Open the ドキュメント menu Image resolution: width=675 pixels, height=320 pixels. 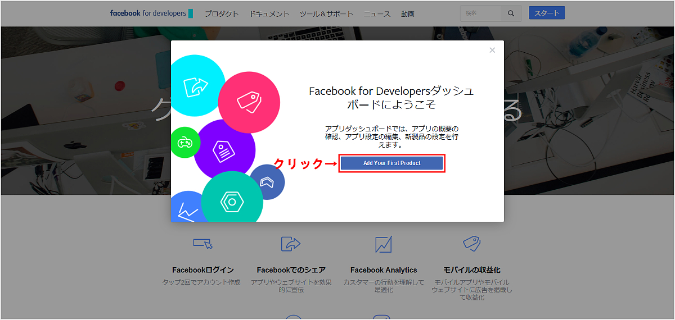[x=269, y=14]
